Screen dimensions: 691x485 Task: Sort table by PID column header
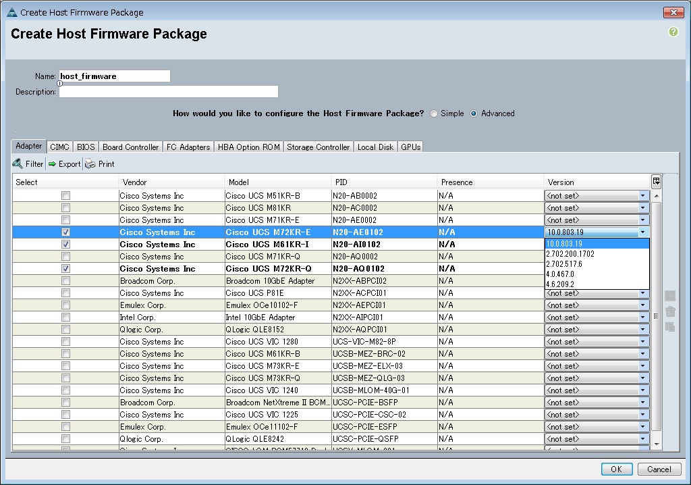tap(384, 182)
